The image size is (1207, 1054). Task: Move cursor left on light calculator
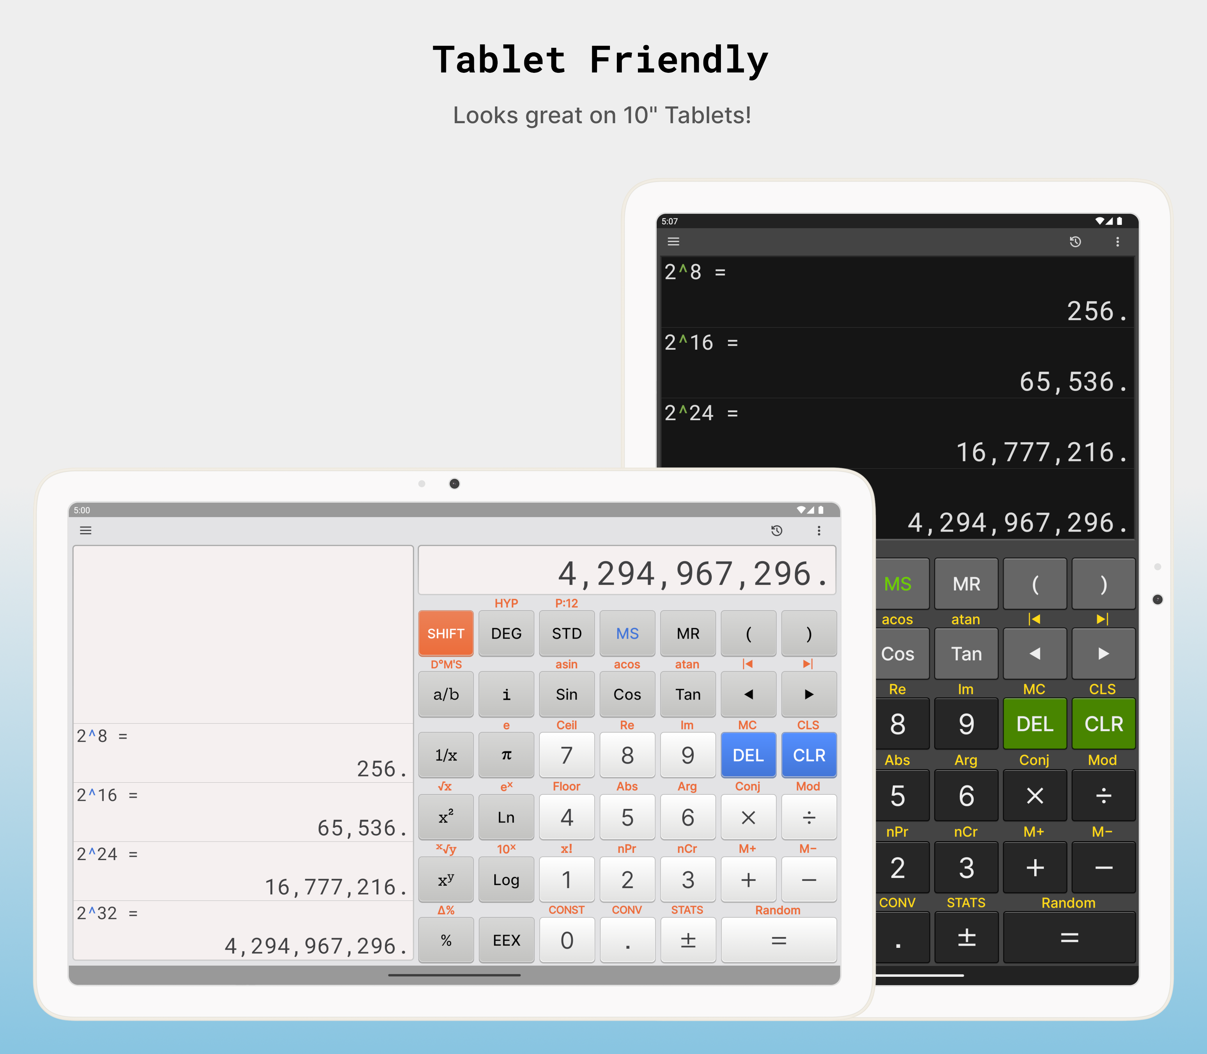pos(749,695)
